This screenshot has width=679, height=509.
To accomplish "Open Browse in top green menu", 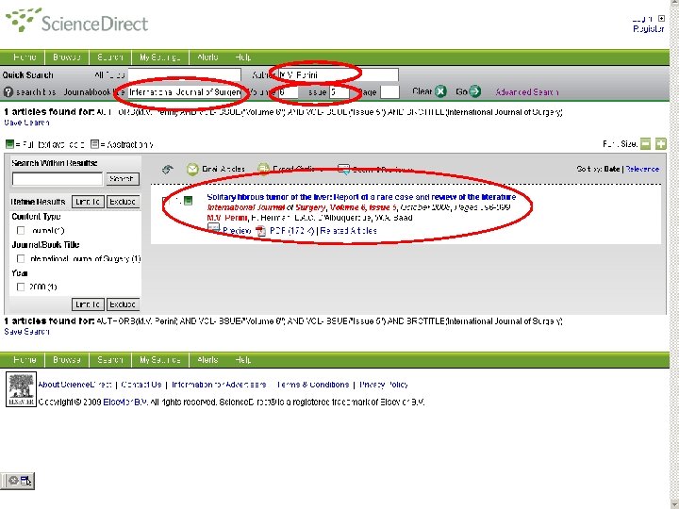I will click(x=67, y=57).
